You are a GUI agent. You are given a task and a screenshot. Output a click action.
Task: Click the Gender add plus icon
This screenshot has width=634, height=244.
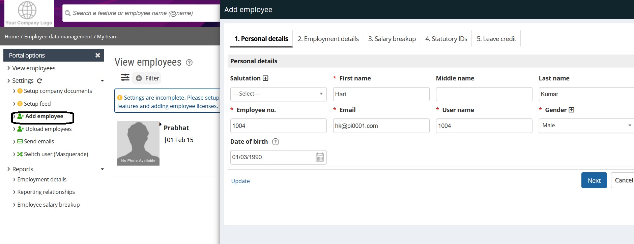(571, 110)
